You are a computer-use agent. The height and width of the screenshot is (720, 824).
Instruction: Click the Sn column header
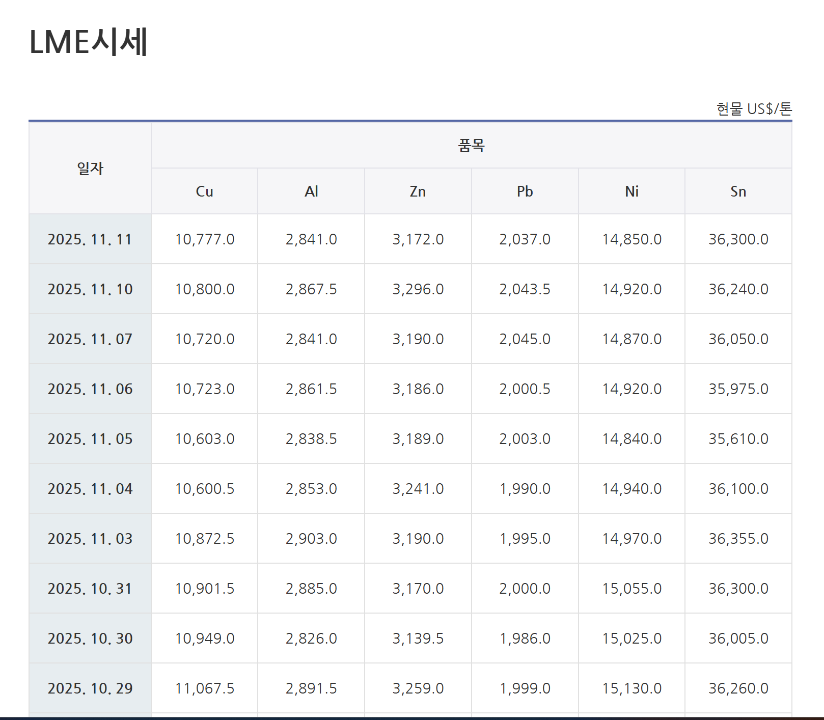[738, 191]
